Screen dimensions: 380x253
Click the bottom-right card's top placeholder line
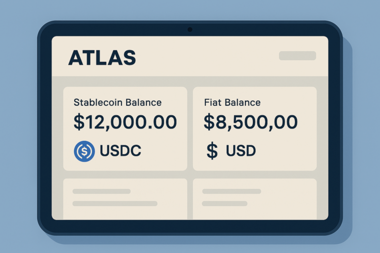point(232,191)
